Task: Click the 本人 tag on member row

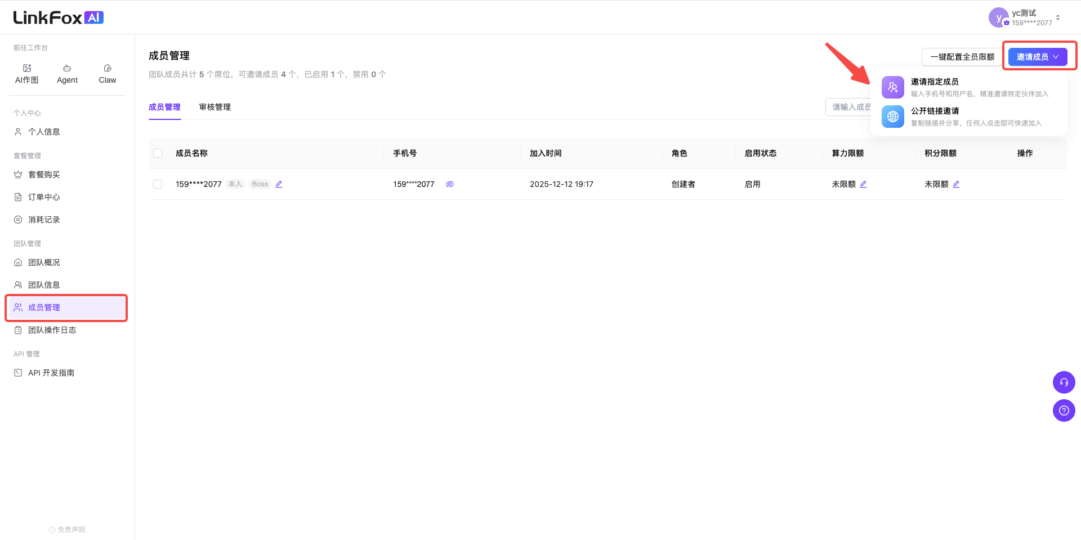Action: tap(235, 184)
